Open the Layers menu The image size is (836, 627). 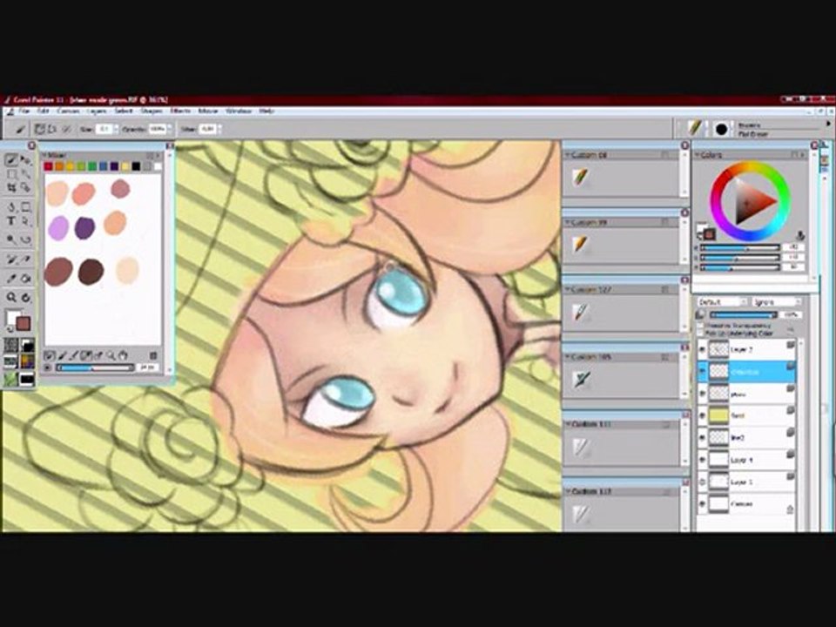tap(96, 111)
